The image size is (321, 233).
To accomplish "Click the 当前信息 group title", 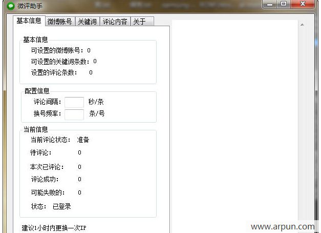I will 36,129.
